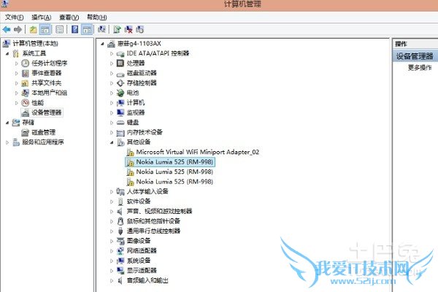Select 计算机管理(本地) root node
This screenshot has height=292, width=438.
36,44
